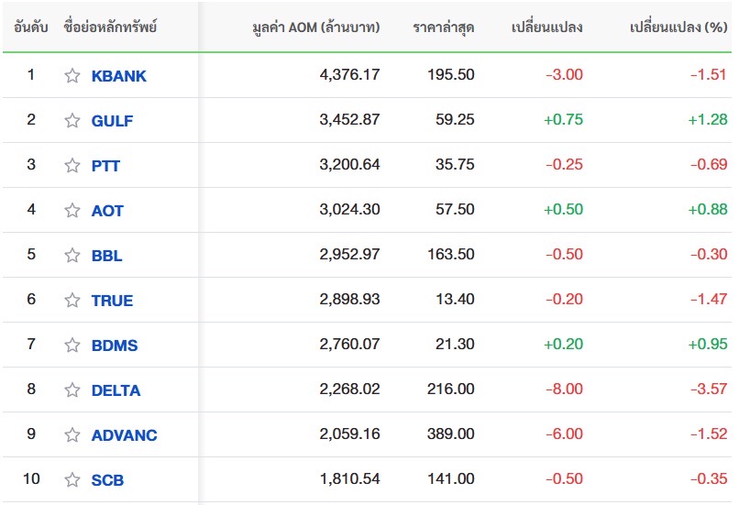Click the ชื่อย่อหลักทรัพย์ column header
750x505 pixels.
pos(111,27)
